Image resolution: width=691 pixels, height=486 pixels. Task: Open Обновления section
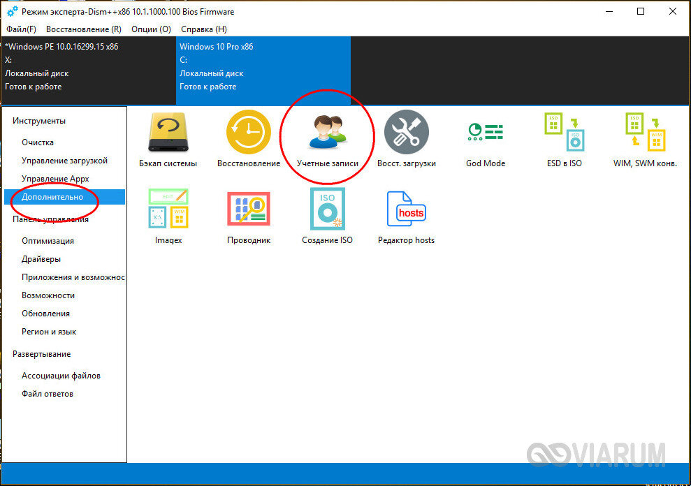[x=46, y=314]
